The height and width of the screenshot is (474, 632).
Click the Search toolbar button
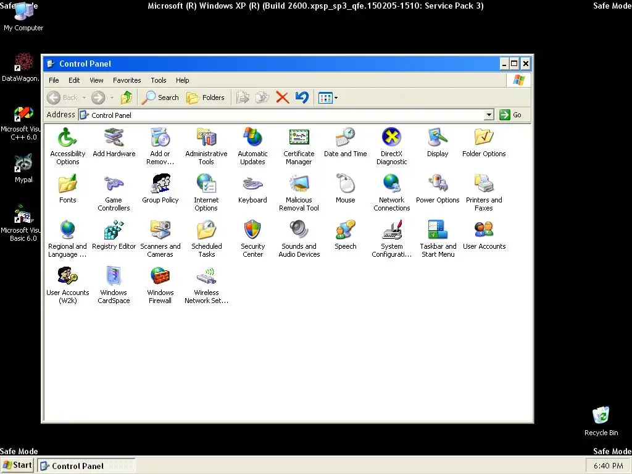160,98
